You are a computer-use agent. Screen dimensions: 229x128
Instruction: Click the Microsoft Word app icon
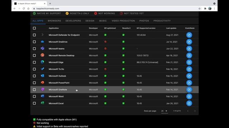click(42, 96)
